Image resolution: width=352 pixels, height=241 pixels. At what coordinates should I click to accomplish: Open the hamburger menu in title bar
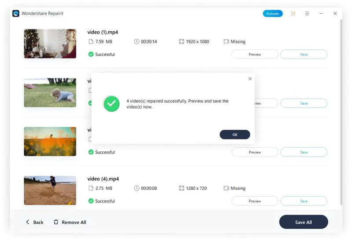coord(307,14)
